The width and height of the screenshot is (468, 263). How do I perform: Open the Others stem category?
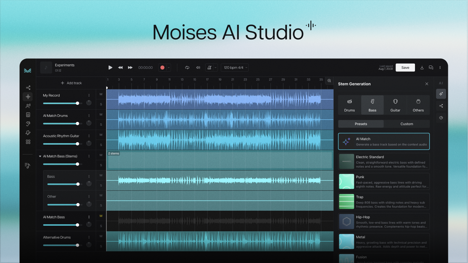[x=418, y=105]
